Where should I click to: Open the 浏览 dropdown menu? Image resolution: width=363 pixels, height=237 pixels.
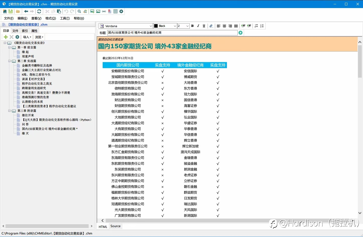click(39, 37)
